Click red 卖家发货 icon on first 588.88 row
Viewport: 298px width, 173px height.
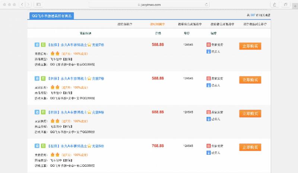(x=209, y=44)
